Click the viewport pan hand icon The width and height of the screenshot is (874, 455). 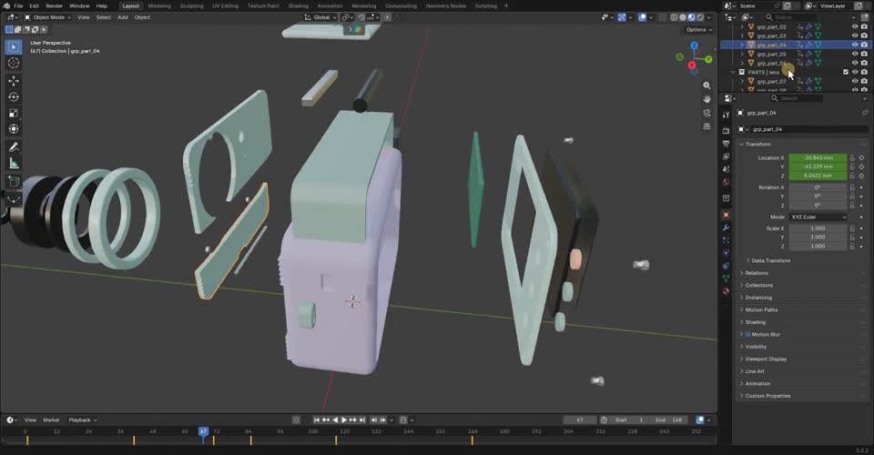706,99
